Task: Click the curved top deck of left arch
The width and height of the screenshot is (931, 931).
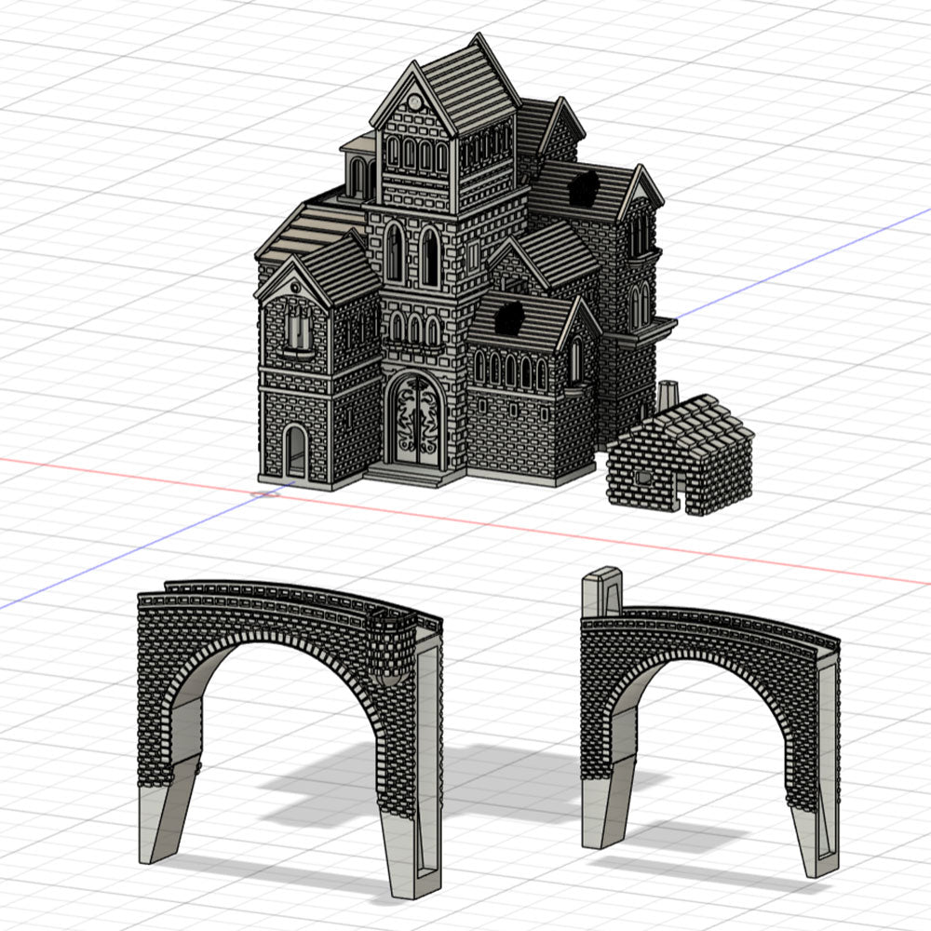Action: coord(279,593)
